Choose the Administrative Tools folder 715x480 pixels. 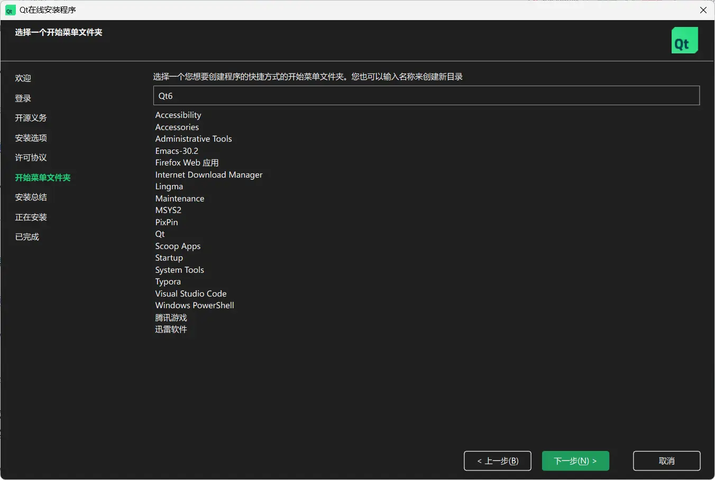tap(194, 139)
